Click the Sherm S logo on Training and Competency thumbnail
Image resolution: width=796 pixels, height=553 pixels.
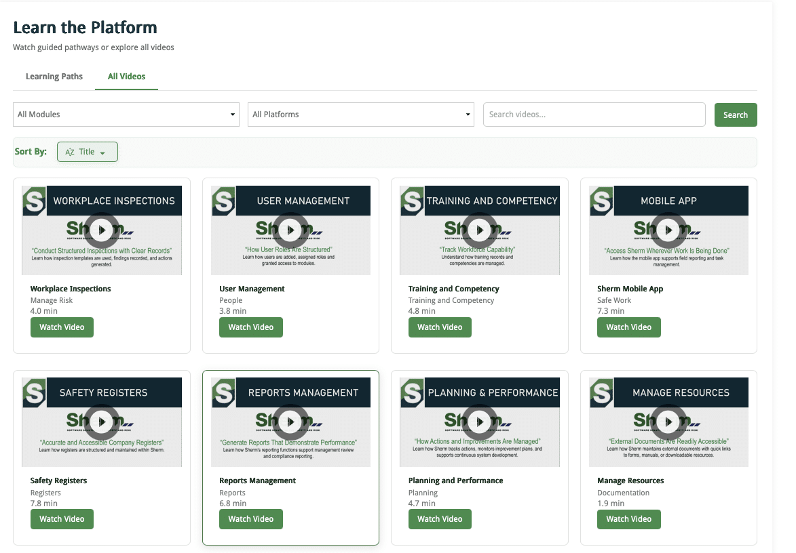tap(412, 201)
